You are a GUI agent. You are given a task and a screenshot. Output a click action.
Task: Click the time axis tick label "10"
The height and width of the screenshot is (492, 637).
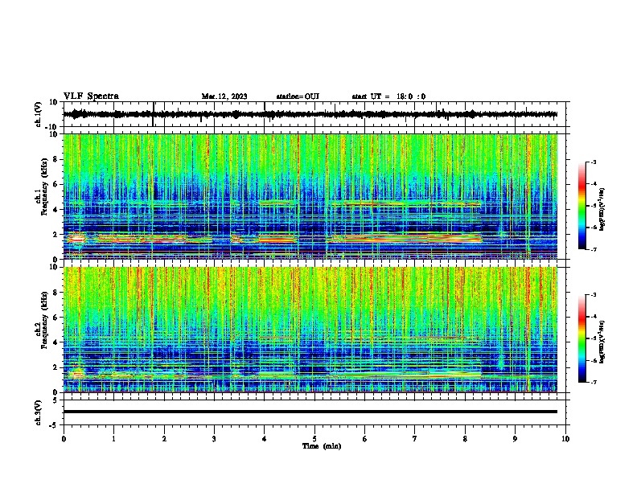coord(565,439)
